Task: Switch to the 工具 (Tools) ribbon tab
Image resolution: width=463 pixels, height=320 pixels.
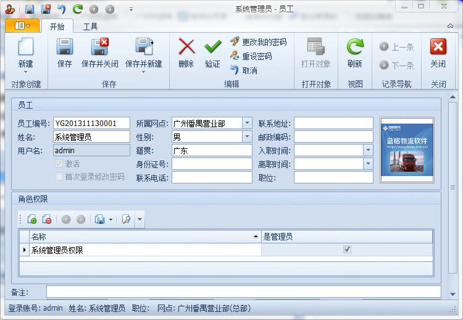Action: point(90,26)
